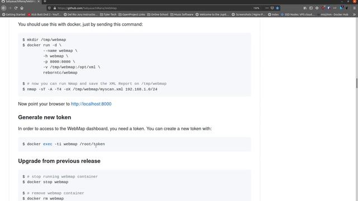Open the Docker Hub bookmark
Screen dimensions: 358x201
333,15
